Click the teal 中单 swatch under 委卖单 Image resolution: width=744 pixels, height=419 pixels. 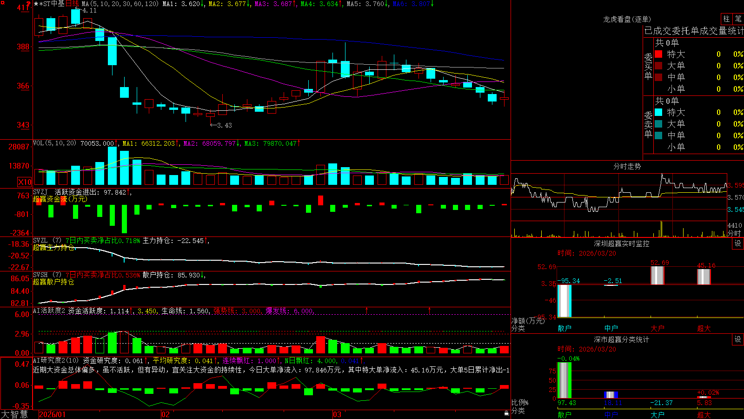click(658, 135)
